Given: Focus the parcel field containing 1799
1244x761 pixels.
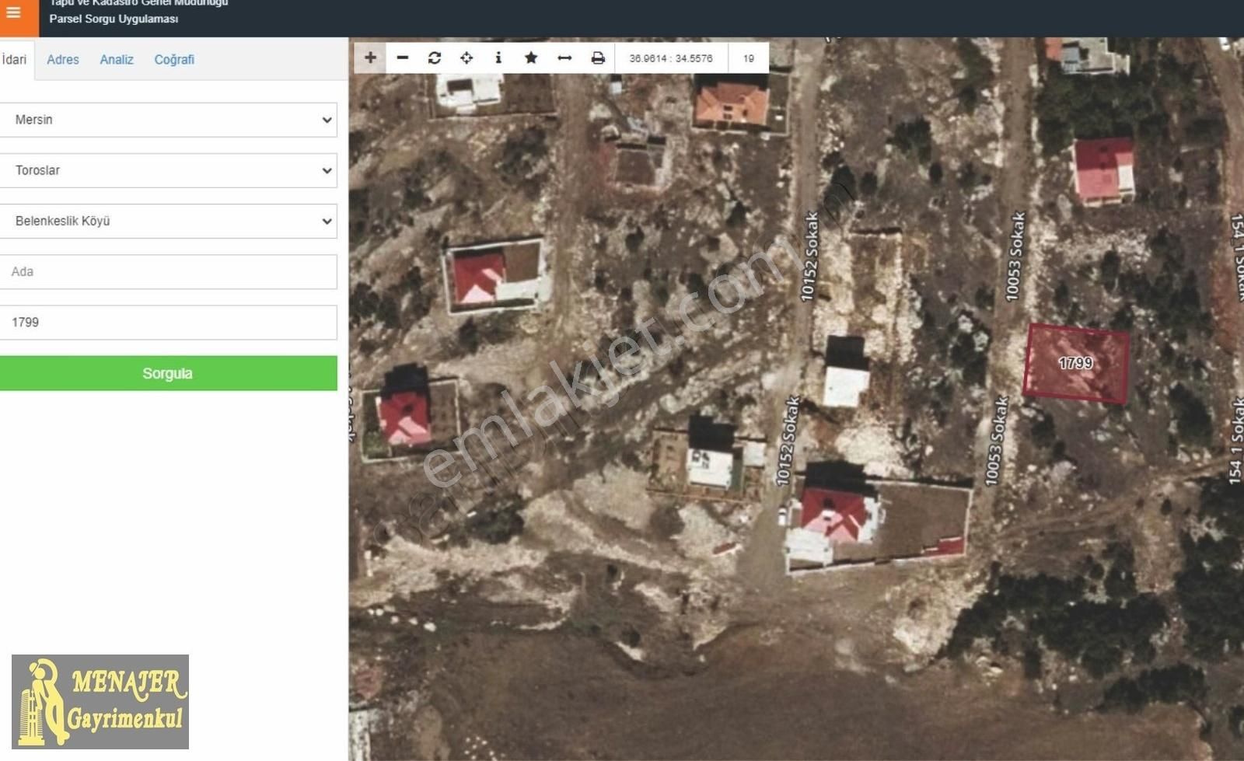Looking at the screenshot, I should (168, 322).
